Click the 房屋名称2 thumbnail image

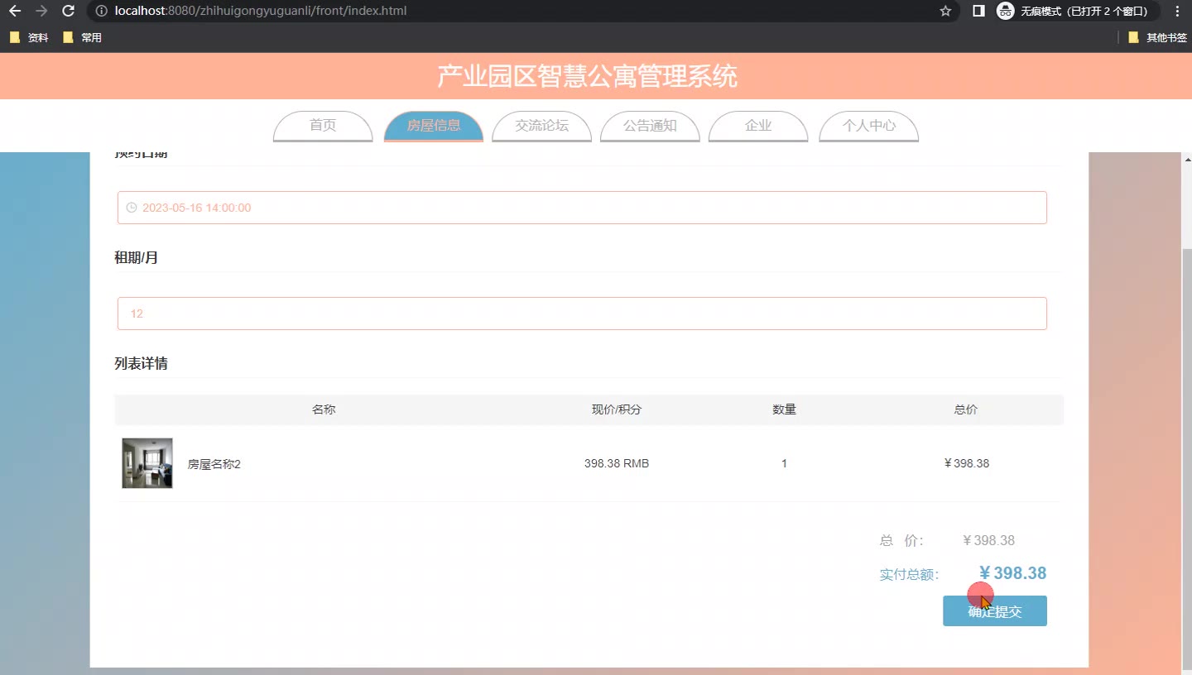coord(147,463)
